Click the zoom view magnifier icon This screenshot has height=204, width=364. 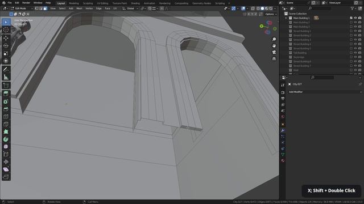274,39
